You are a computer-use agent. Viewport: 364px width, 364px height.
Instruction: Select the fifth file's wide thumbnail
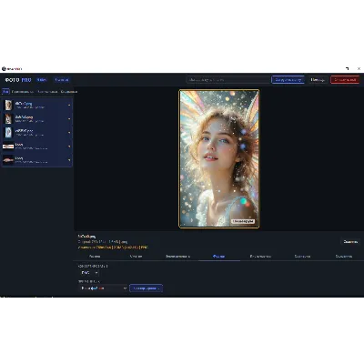pyautogui.click(x=8, y=160)
